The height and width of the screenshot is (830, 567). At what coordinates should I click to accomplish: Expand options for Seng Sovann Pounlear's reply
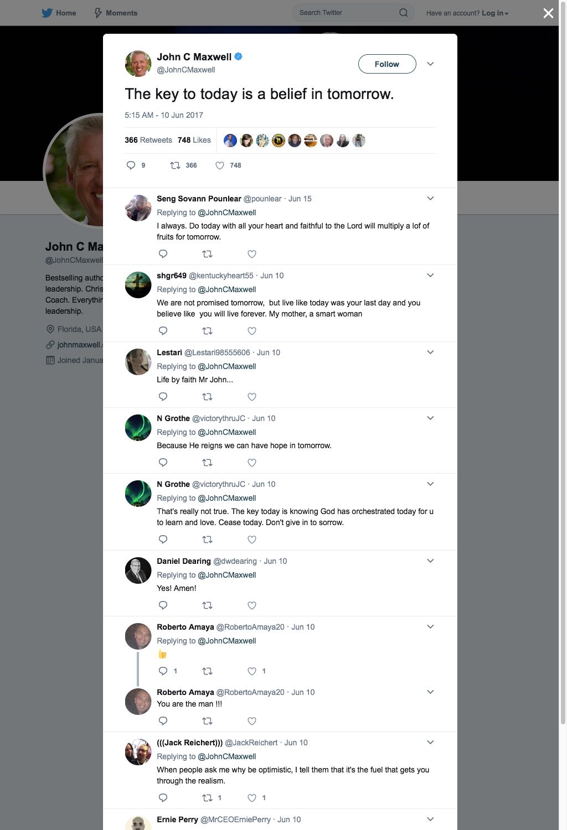[430, 198]
